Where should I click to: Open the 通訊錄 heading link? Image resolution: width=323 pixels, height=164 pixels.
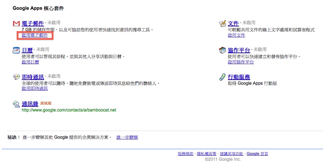click(30, 104)
